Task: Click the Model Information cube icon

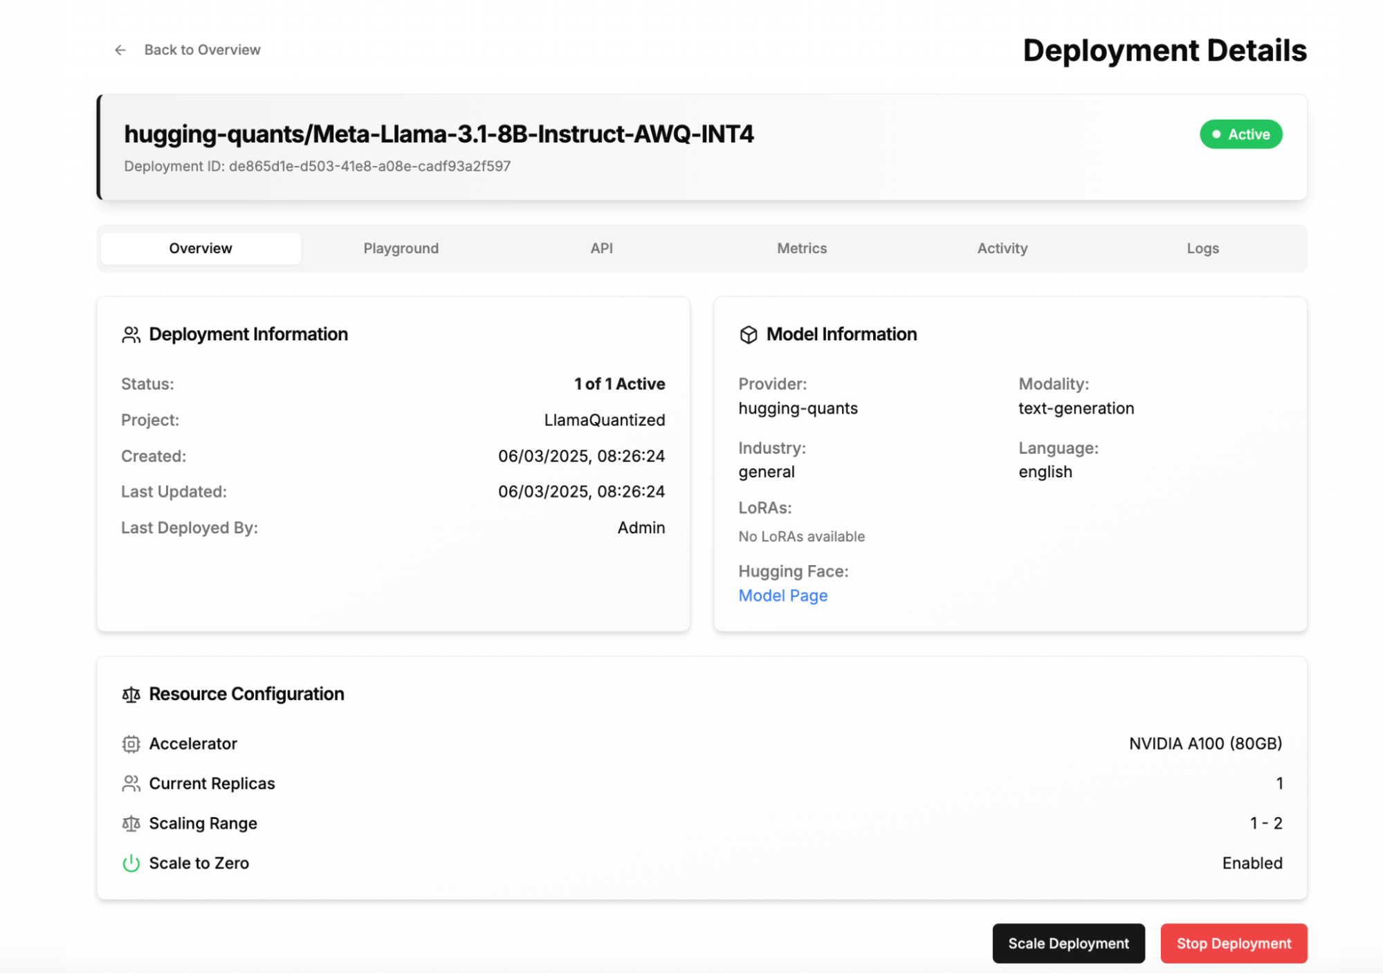Action: (x=749, y=335)
